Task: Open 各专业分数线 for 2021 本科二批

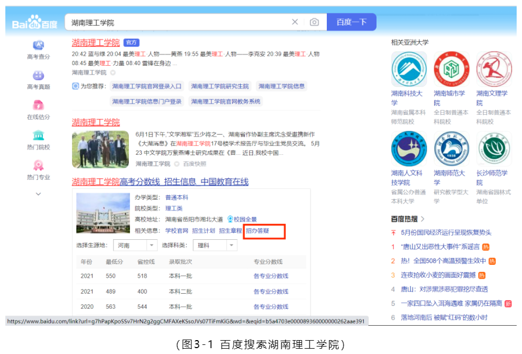Action: coord(271,292)
